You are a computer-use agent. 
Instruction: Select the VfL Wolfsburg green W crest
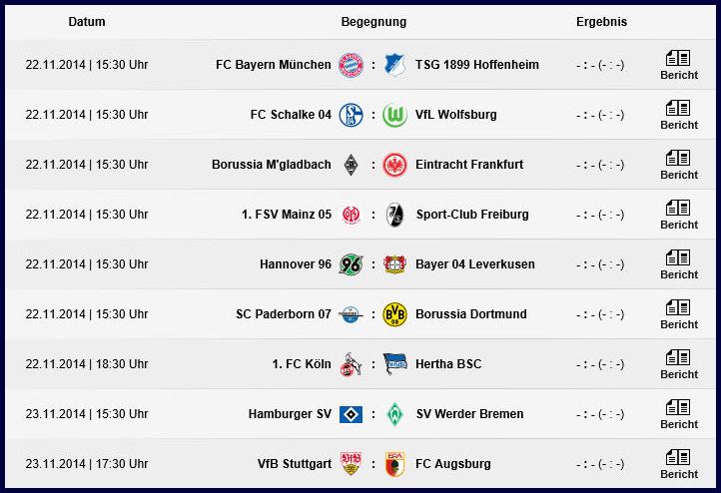click(394, 115)
